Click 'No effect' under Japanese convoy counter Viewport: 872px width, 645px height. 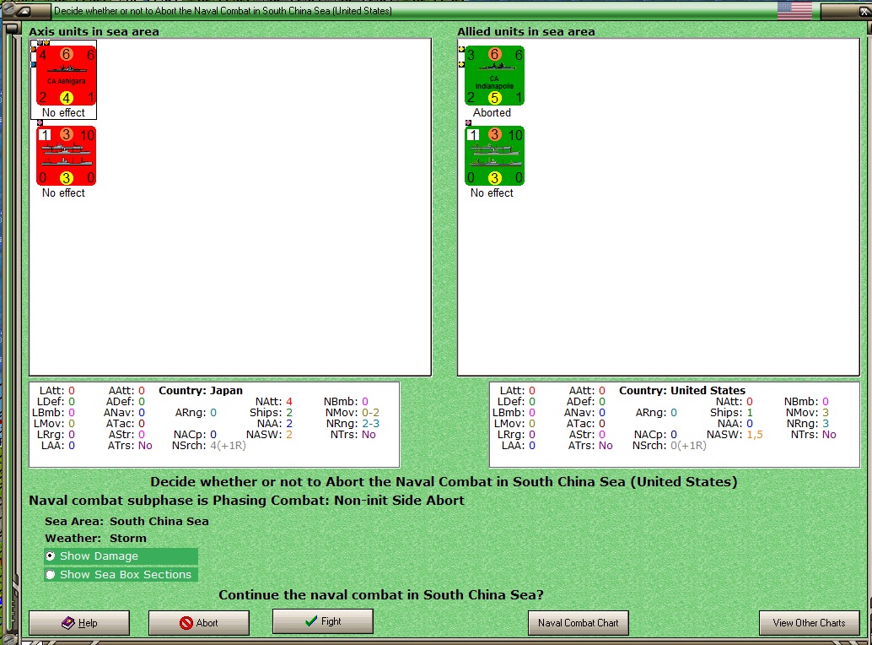point(63,192)
